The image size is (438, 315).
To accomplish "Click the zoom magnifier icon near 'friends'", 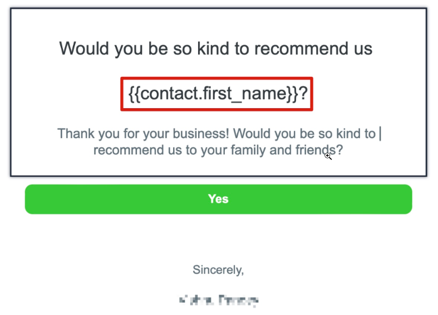I will 328,157.
